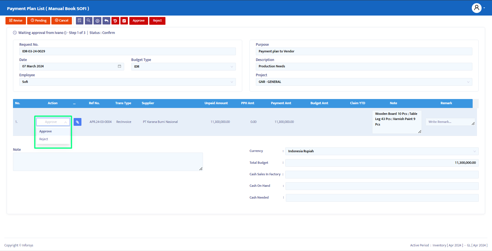Click the Date field 07 March 2024
492x251 pixels.
72,66
